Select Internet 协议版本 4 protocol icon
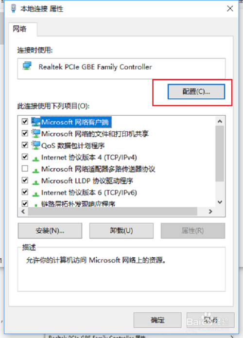The image size is (243, 338). click(35, 159)
